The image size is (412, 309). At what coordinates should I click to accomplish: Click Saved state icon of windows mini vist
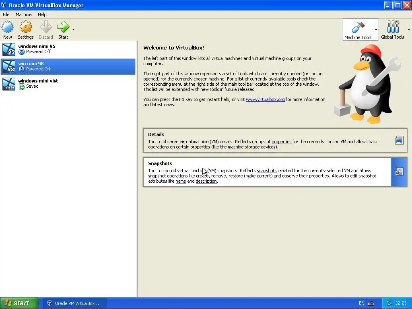pyautogui.click(x=22, y=87)
